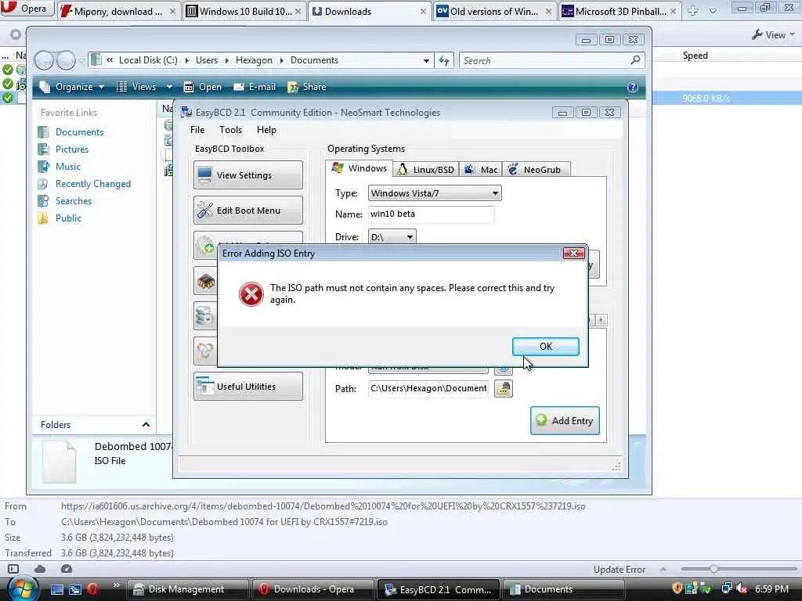The width and height of the screenshot is (802, 601).
Task: Add a new Opera tab with plus icon
Action: (x=692, y=10)
